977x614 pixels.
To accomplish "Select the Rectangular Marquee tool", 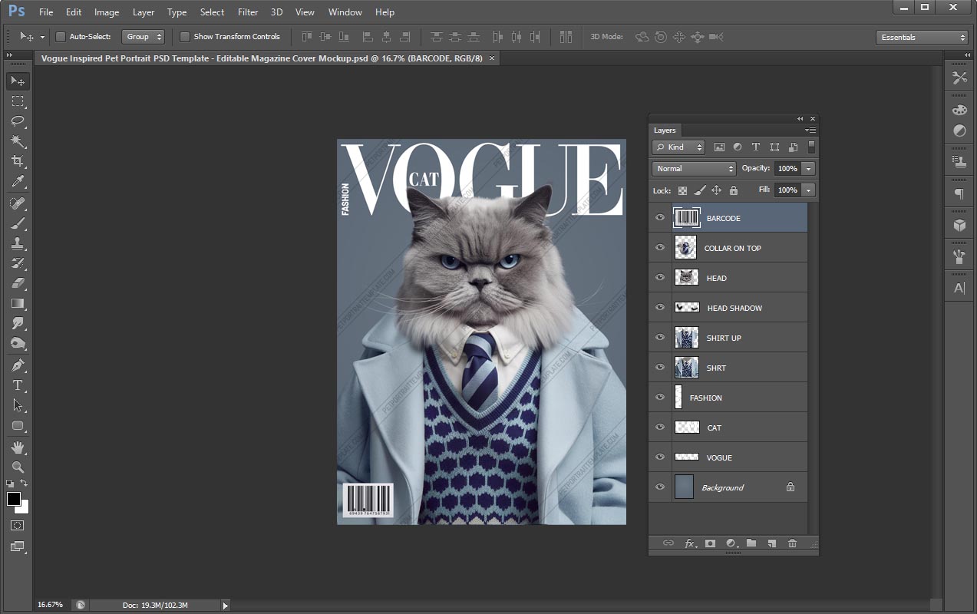I will 17,101.
